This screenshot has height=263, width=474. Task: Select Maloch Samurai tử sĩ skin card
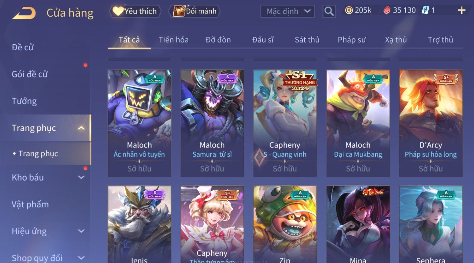212,123
